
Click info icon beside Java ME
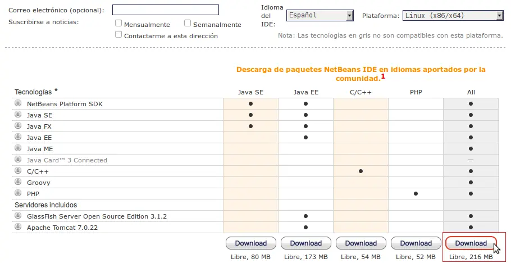18,148
